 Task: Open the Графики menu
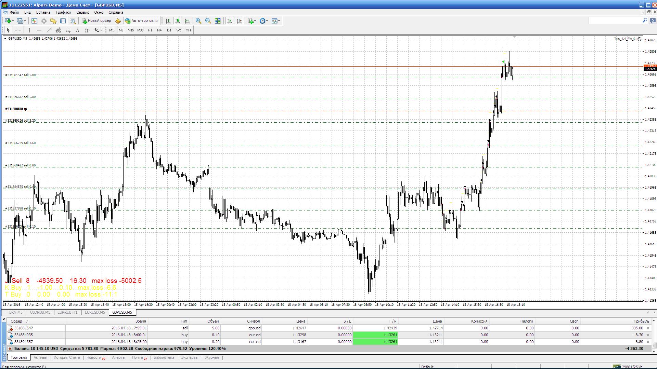pyautogui.click(x=64, y=12)
